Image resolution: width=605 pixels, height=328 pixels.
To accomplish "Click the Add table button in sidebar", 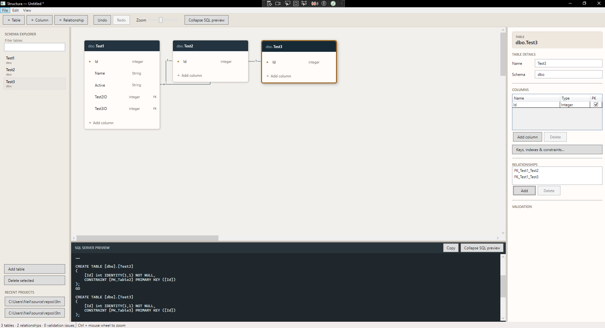I will pyautogui.click(x=34, y=269).
